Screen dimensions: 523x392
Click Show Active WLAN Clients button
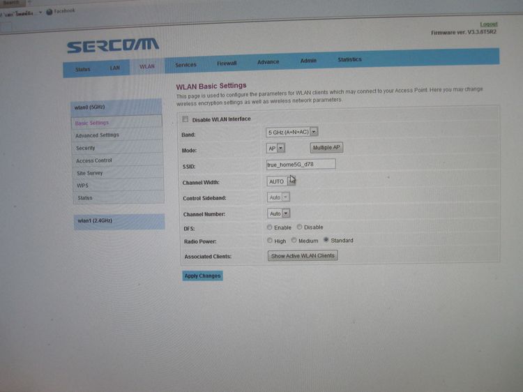click(303, 255)
